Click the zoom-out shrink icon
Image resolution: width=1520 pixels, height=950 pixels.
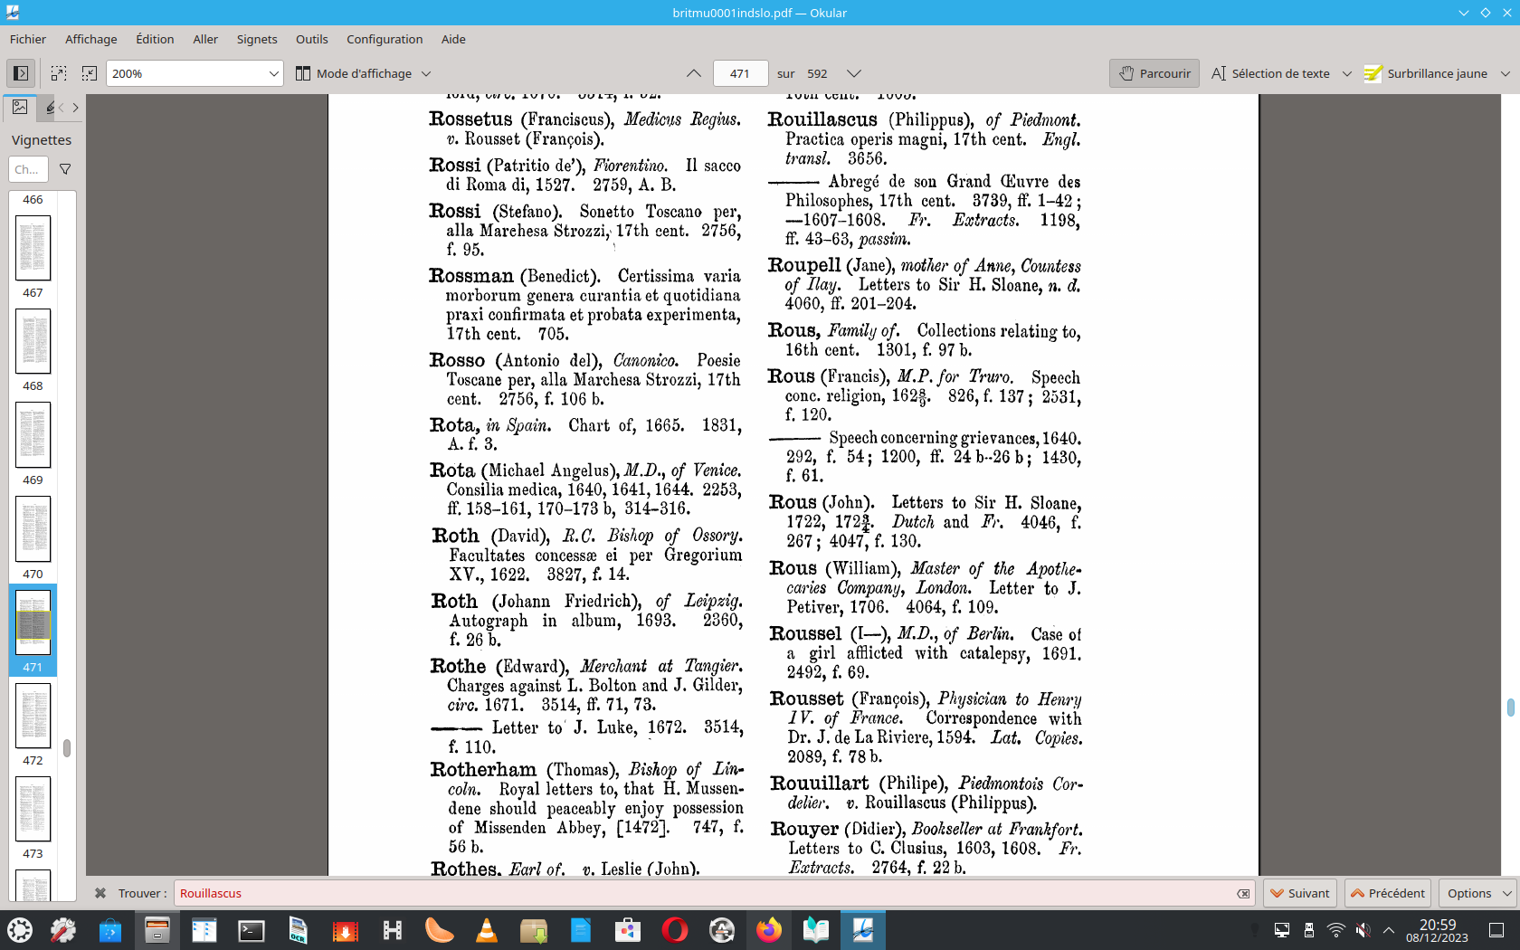(x=90, y=73)
